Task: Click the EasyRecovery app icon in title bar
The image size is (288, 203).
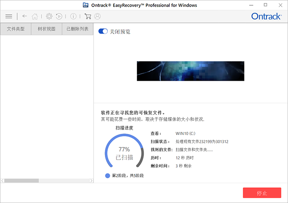Action: point(86,5)
